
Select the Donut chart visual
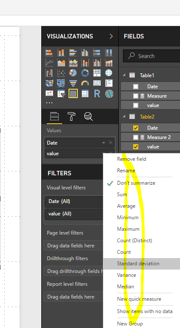[x=85, y=73]
